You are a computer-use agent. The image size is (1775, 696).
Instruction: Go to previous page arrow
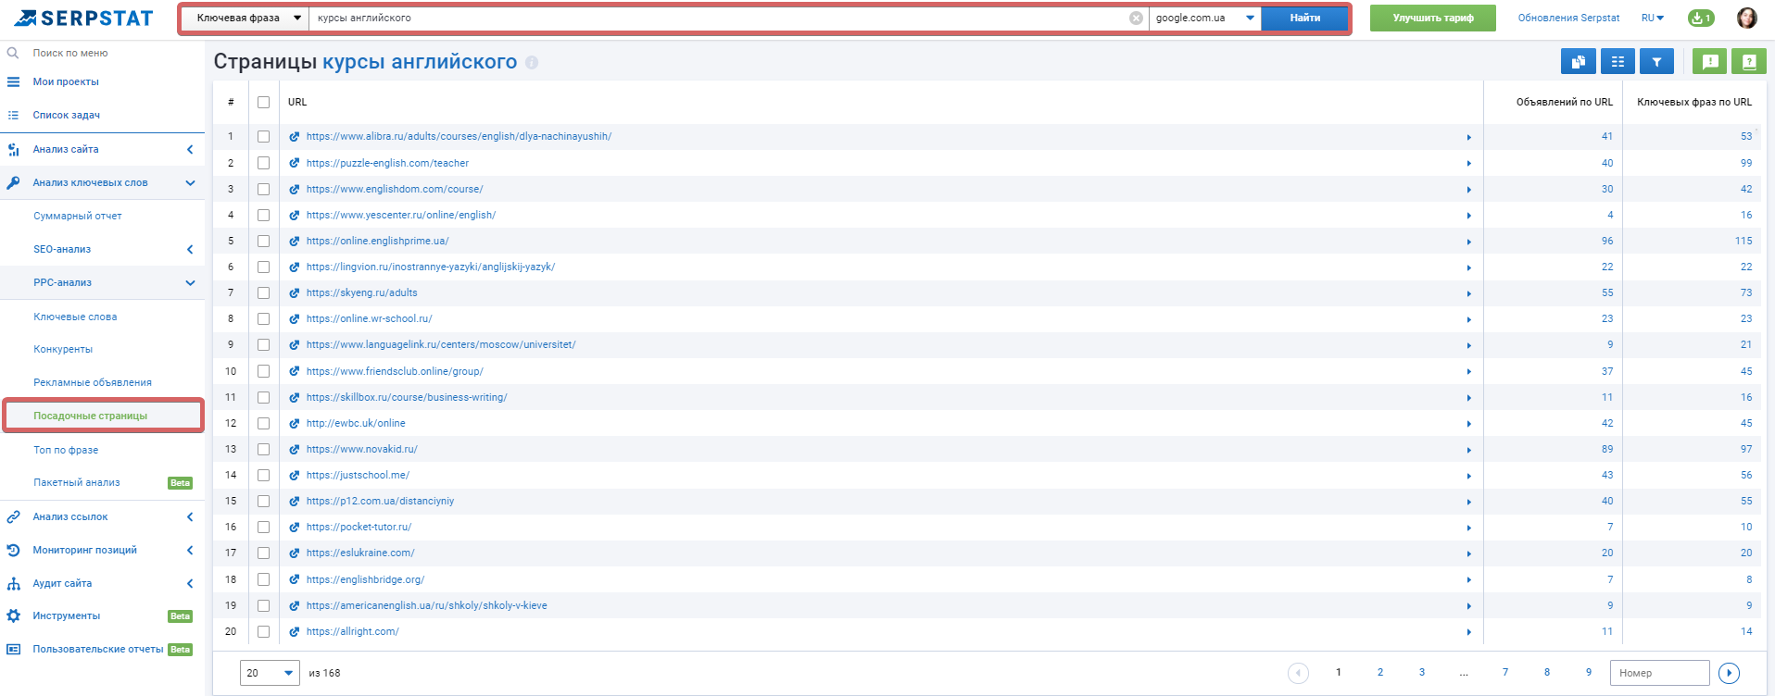(x=1298, y=673)
